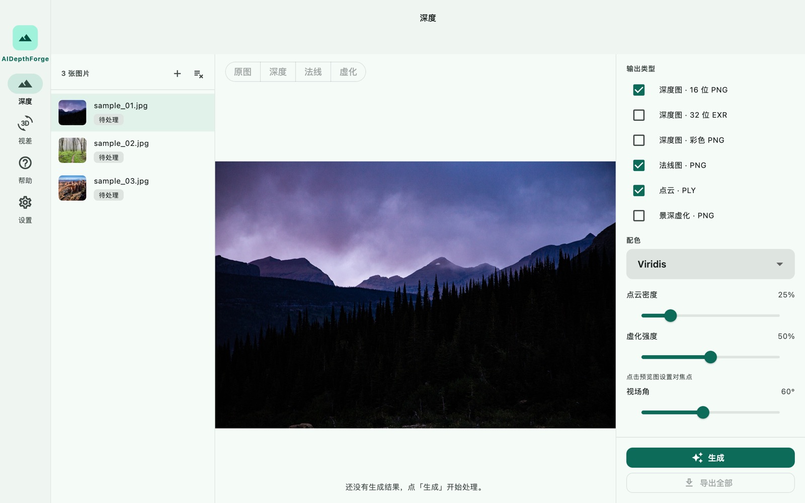Image resolution: width=805 pixels, height=503 pixels.
Task: Click the 导出全部 export button
Action: (710, 483)
